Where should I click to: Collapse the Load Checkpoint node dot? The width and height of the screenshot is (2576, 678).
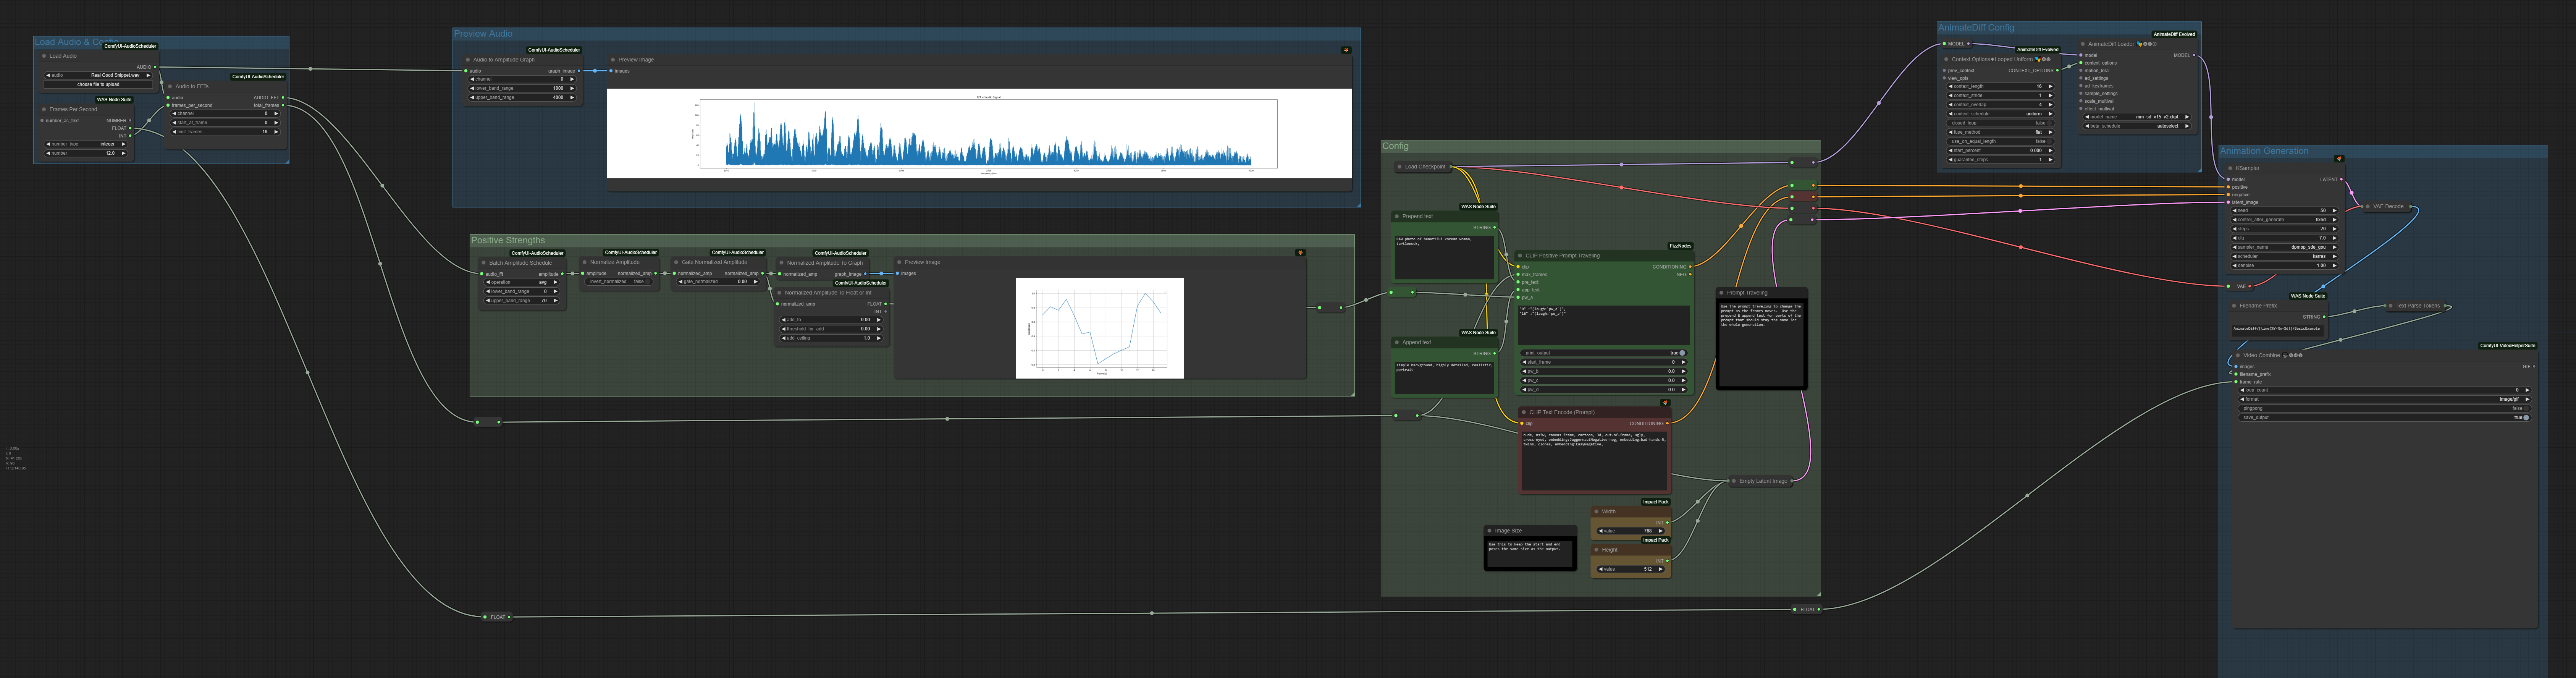click(x=1399, y=167)
